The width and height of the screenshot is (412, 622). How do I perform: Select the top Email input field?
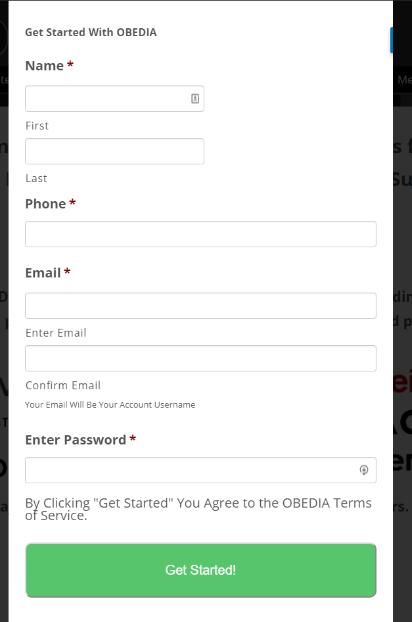200,306
